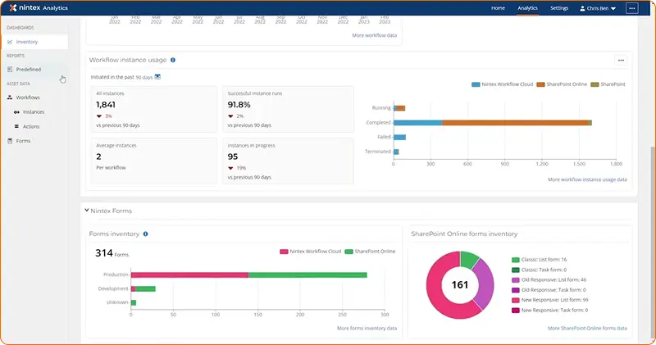This screenshot has width=656, height=345.
Task: Select the Analytics tab
Action: click(x=527, y=8)
